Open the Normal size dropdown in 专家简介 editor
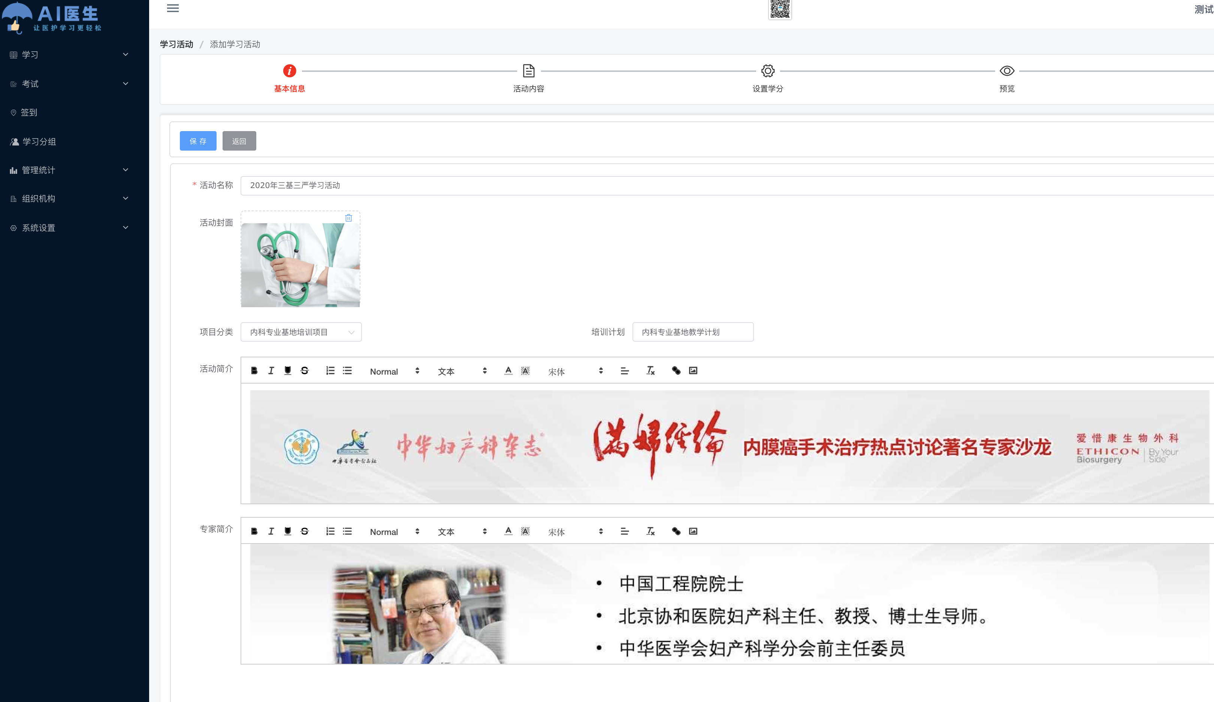 395,532
